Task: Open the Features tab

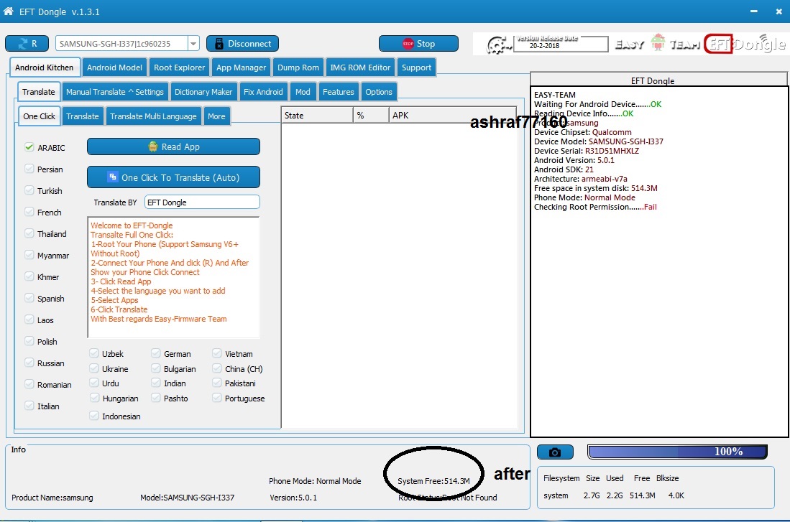Action: coord(338,92)
